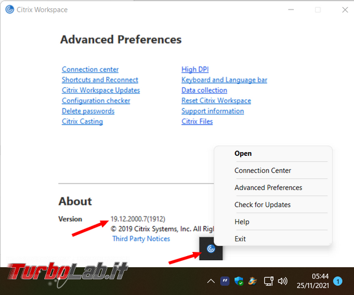
Task: Open Shortcuts and Reconnect link
Action: tap(100, 80)
